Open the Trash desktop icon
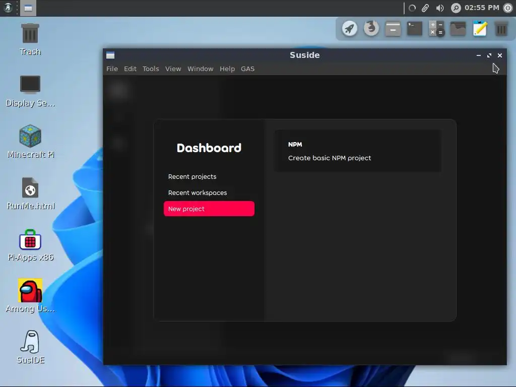 pyautogui.click(x=30, y=39)
